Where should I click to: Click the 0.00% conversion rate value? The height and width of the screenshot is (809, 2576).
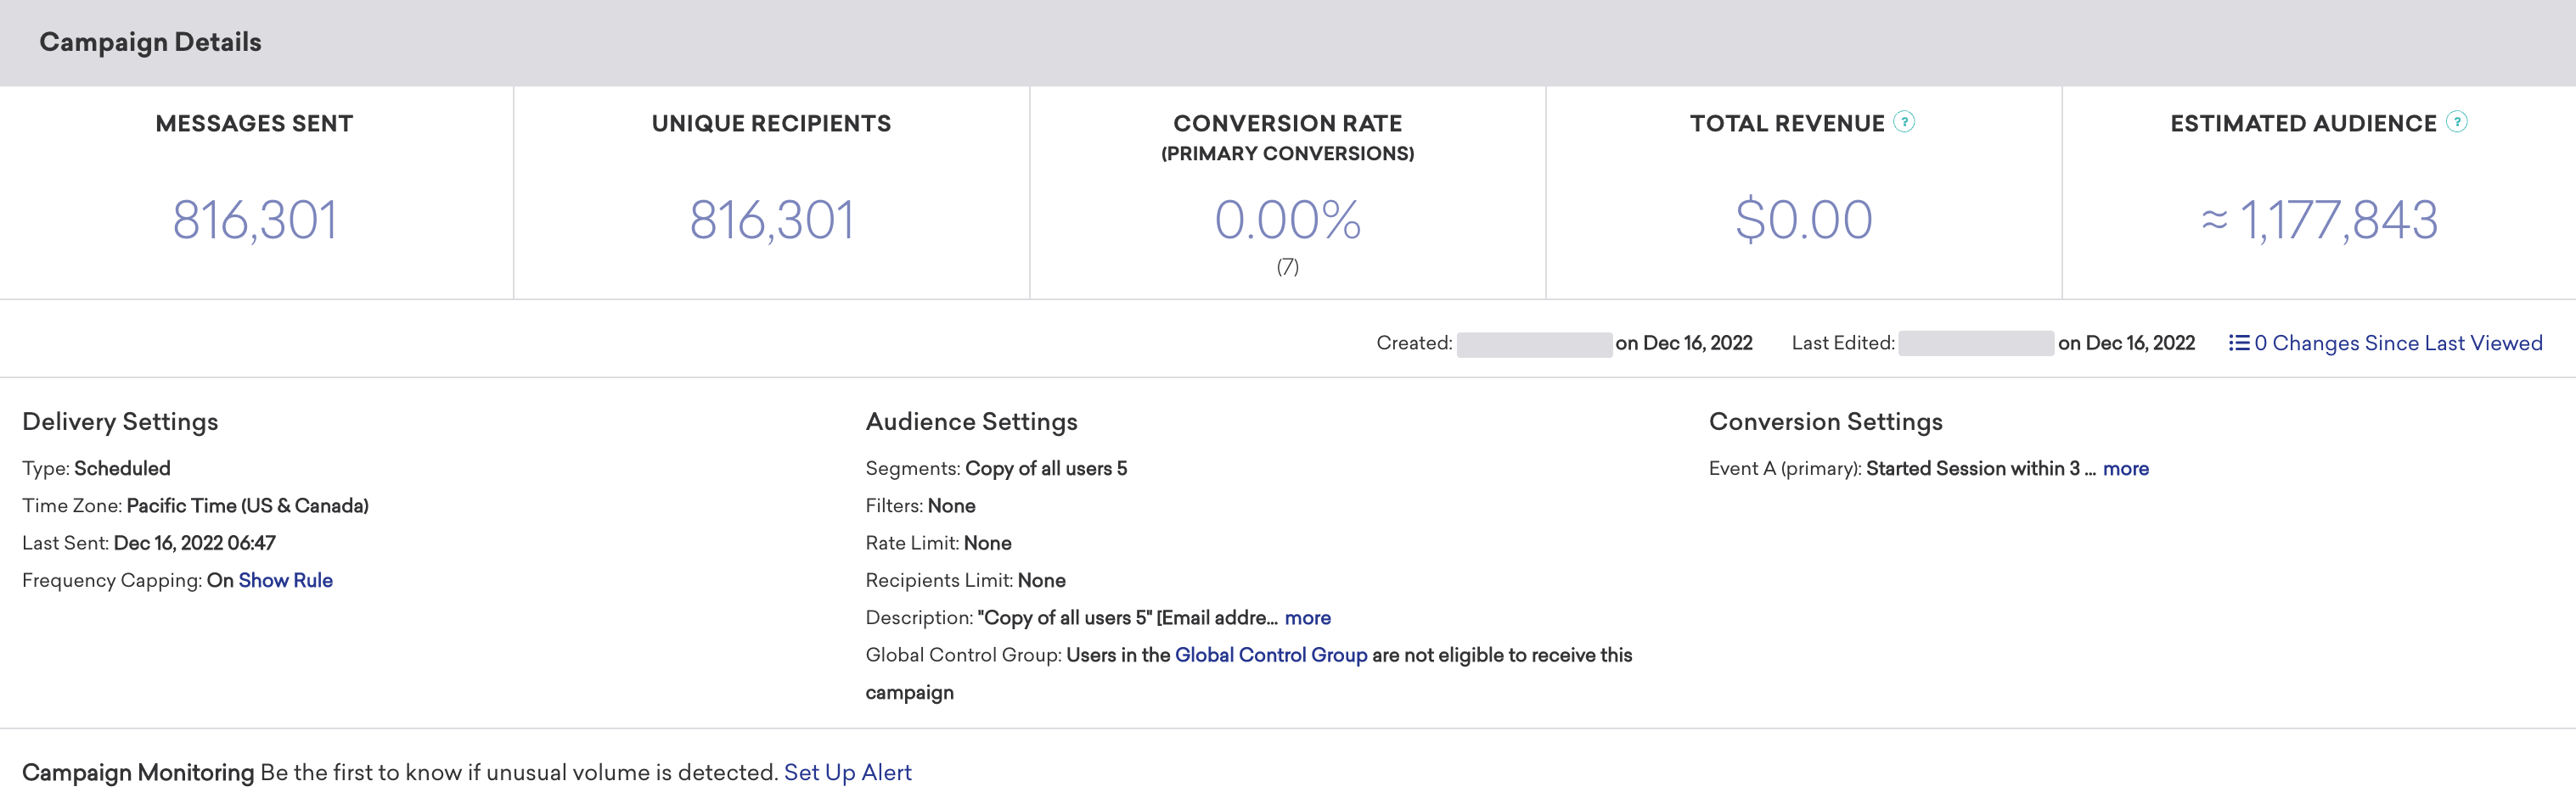pos(1287,220)
